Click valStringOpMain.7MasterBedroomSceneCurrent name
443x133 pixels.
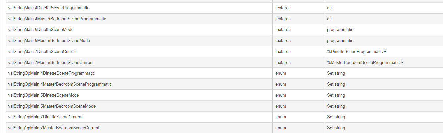54,128
